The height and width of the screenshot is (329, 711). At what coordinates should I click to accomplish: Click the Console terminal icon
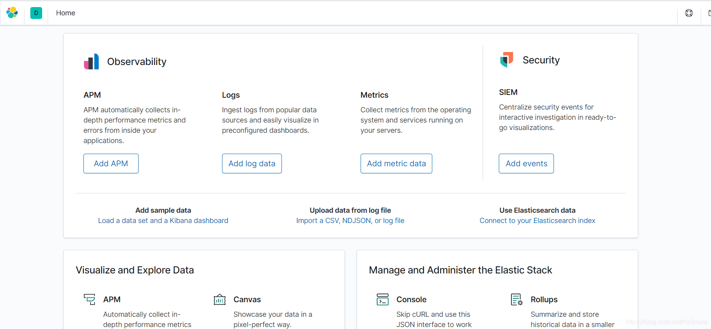coord(383,299)
